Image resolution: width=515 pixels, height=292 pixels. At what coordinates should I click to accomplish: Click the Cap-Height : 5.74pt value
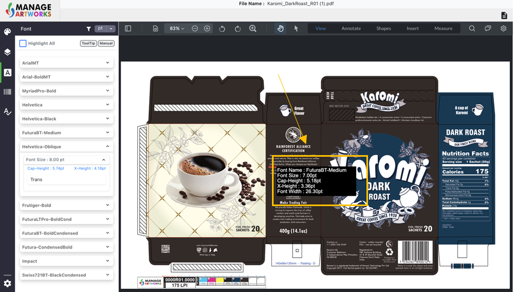(46, 168)
